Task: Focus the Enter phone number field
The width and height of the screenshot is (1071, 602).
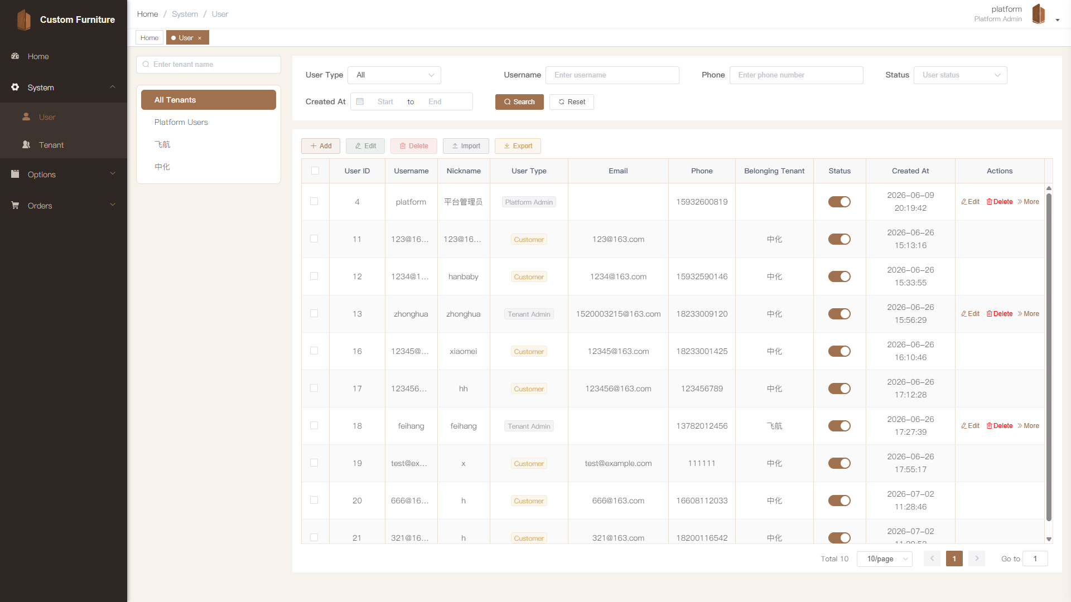Action: click(797, 75)
